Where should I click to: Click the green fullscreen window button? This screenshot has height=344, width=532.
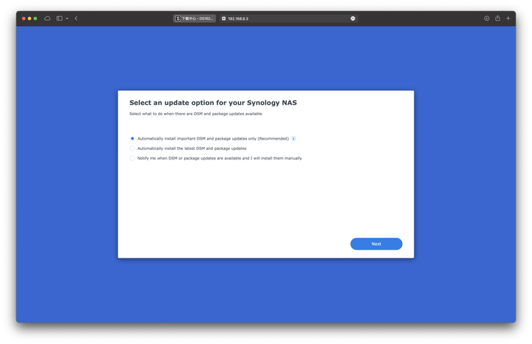pos(35,18)
